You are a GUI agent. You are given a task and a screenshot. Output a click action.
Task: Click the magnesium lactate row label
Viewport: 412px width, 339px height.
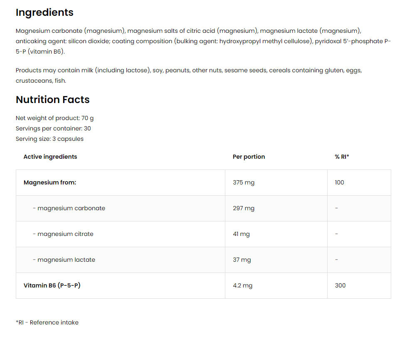pos(64,260)
